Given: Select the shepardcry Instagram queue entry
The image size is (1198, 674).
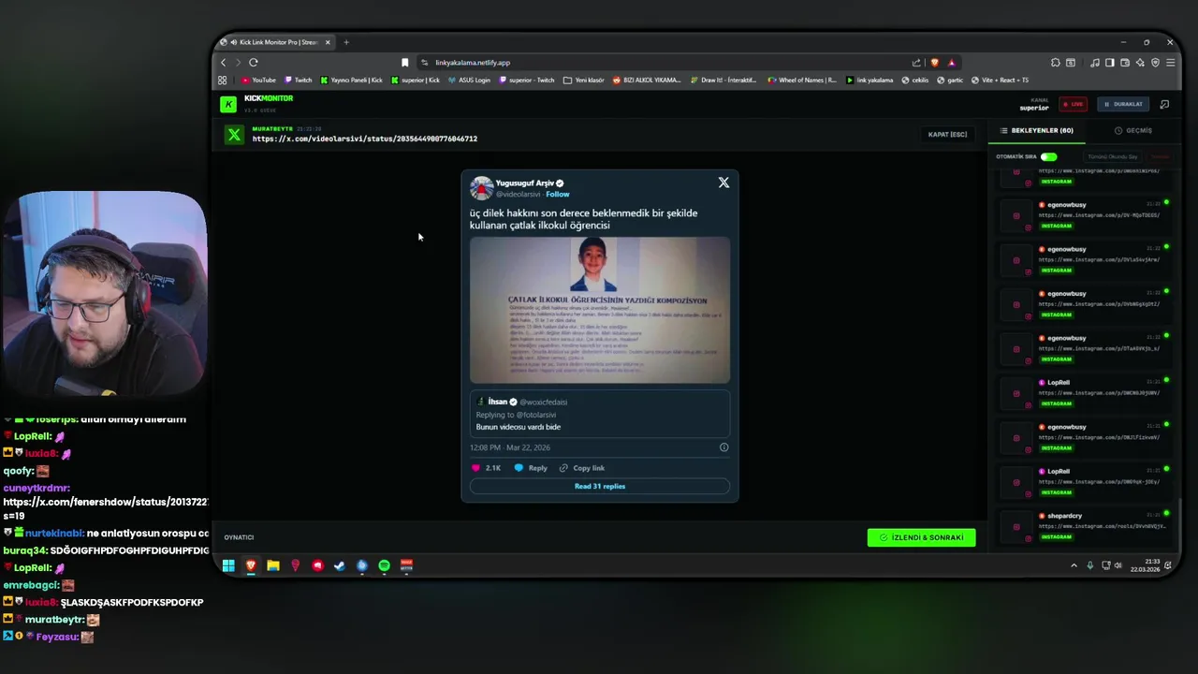Looking at the screenshot, I should point(1083,527).
